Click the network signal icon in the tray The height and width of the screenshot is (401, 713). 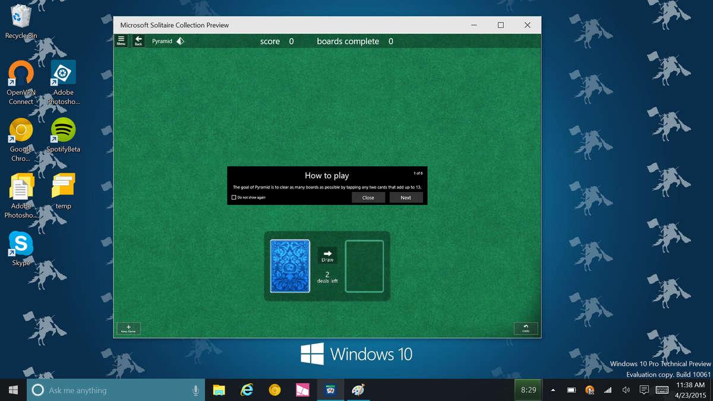tap(607, 390)
